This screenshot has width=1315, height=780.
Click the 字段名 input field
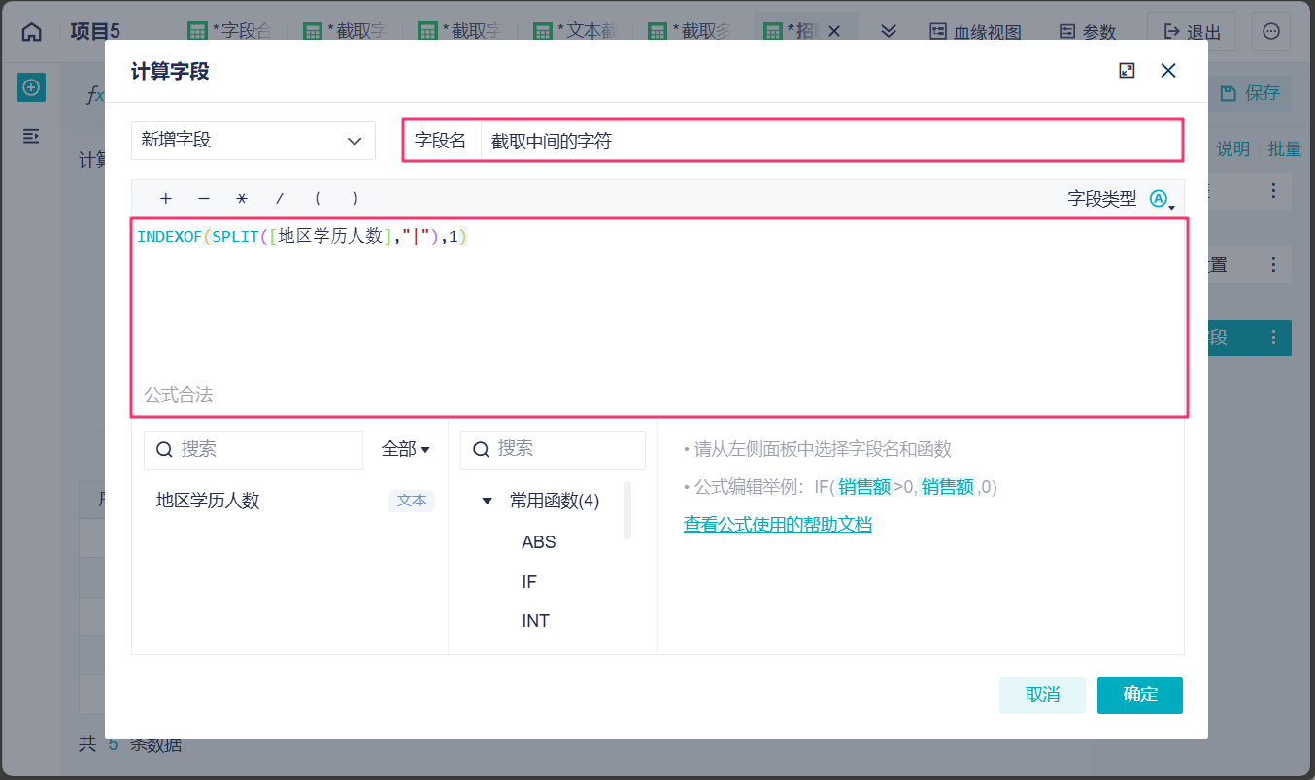(830, 141)
